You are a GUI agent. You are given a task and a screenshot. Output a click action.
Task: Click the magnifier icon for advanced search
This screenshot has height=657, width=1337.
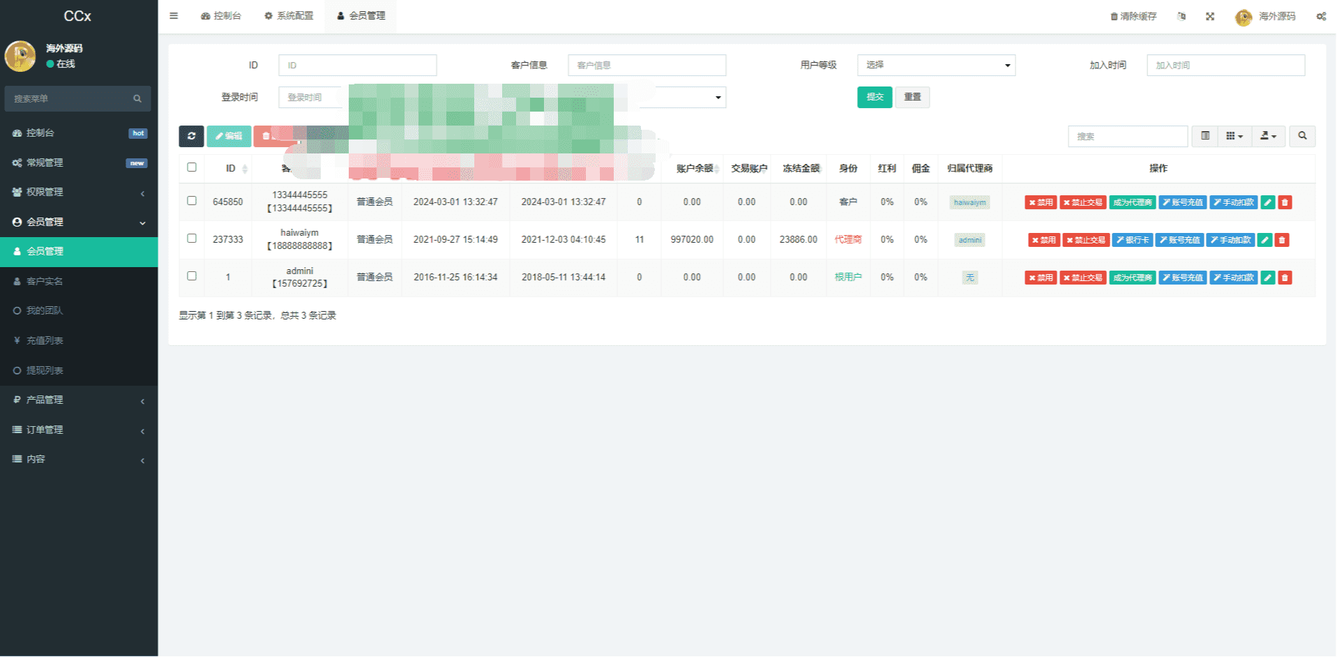[1302, 136]
